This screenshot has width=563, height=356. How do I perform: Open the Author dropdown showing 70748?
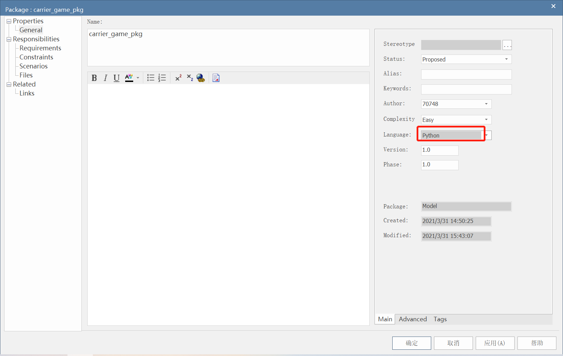456,104
